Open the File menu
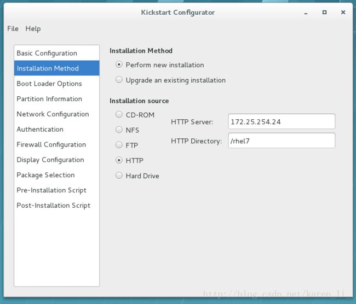The width and height of the screenshot is (356, 304). (13, 28)
